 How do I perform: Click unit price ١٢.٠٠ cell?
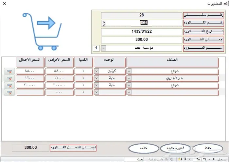click(x=59, y=78)
